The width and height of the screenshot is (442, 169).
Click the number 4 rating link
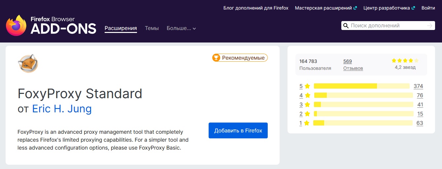[x=301, y=96]
